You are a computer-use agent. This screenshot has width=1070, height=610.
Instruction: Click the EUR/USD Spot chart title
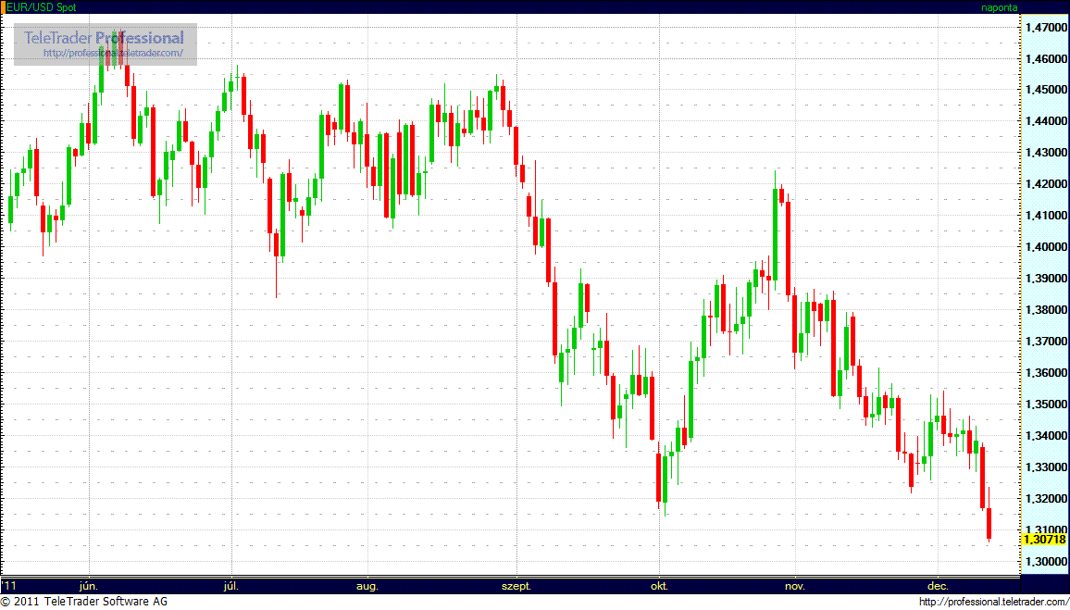coord(42,6)
